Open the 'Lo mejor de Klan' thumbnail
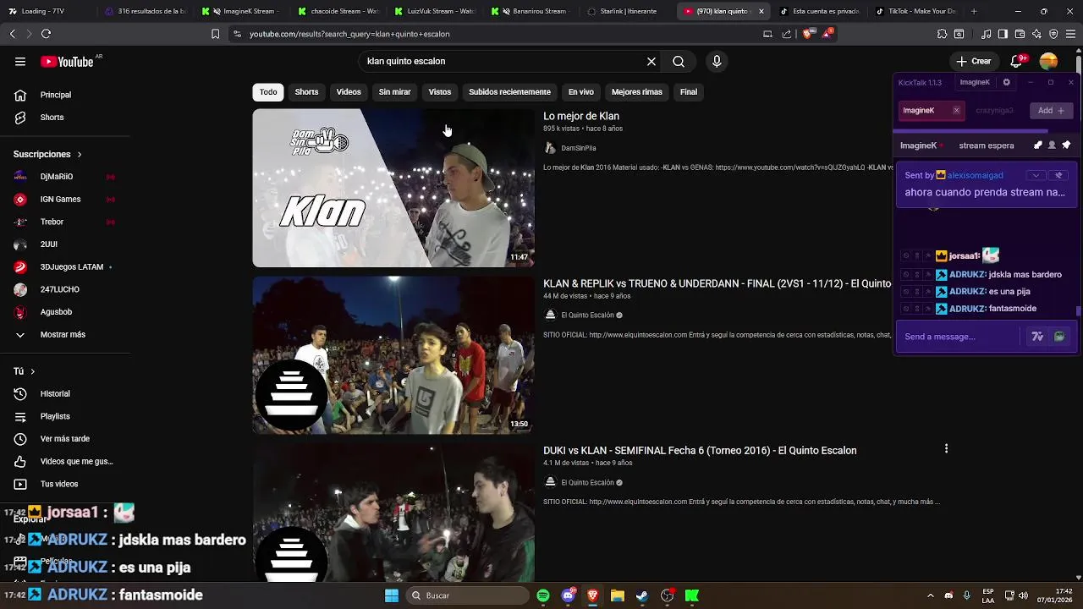The width and height of the screenshot is (1083, 609). (x=393, y=188)
